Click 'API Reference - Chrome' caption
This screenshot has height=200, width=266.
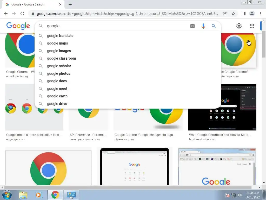click(x=88, y=135)
